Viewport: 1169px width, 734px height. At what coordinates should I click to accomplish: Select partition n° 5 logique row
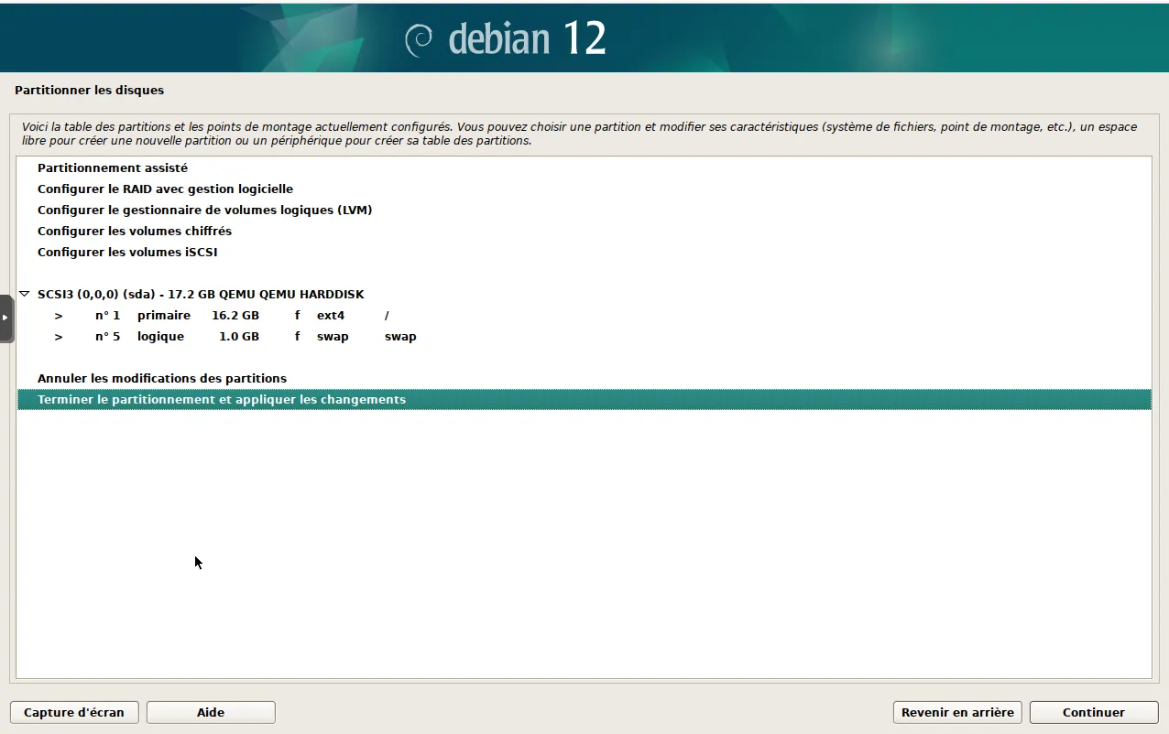coord(584,337)
